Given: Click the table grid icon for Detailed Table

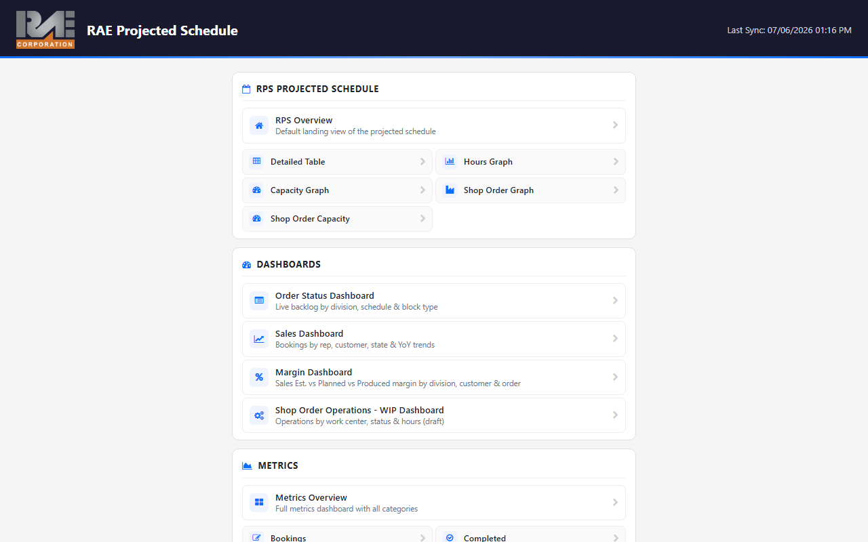Looking at the screenshot, I should [256, 161].
